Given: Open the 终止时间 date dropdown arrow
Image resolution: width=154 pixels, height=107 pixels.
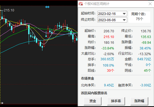Looking at the screenshot, I should pos(124,20).
